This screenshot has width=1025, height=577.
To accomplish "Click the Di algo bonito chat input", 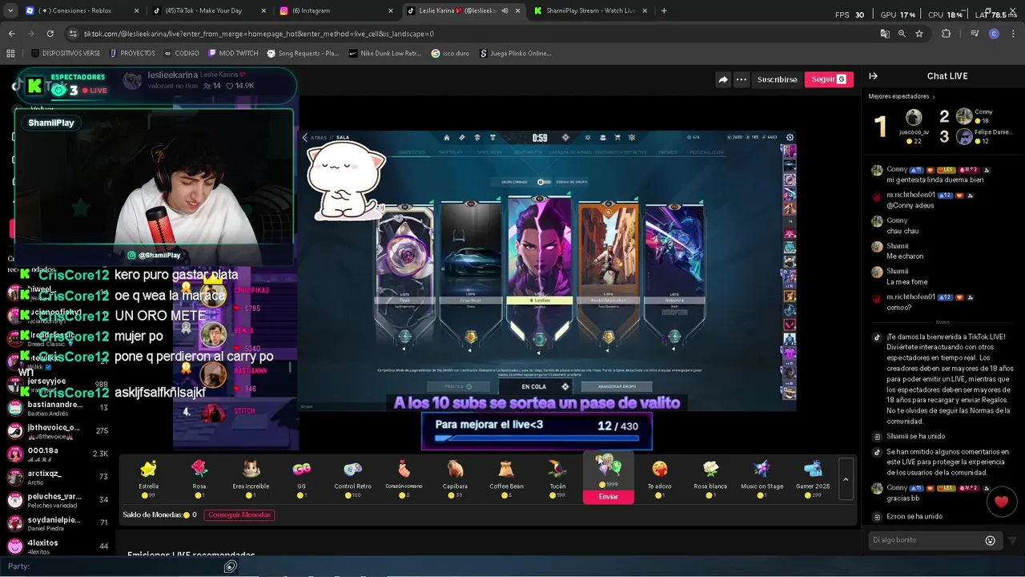I will pyautogui.click(x=927, y=540).
